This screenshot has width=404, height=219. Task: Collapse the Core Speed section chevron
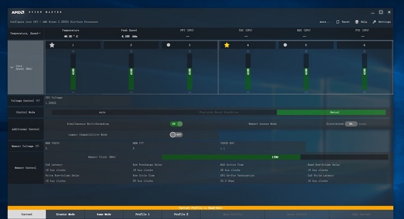tap(12, 67)
